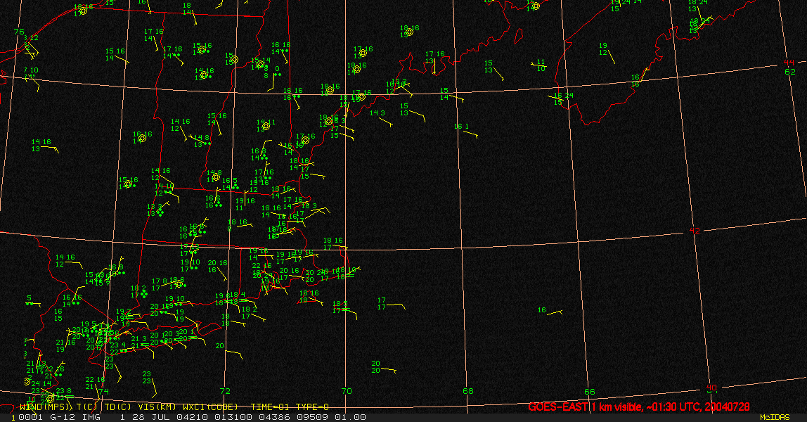Click the green longitude label 74
Image resolution: width=807 pixels, height=422 pixels.
pos(104,391)
